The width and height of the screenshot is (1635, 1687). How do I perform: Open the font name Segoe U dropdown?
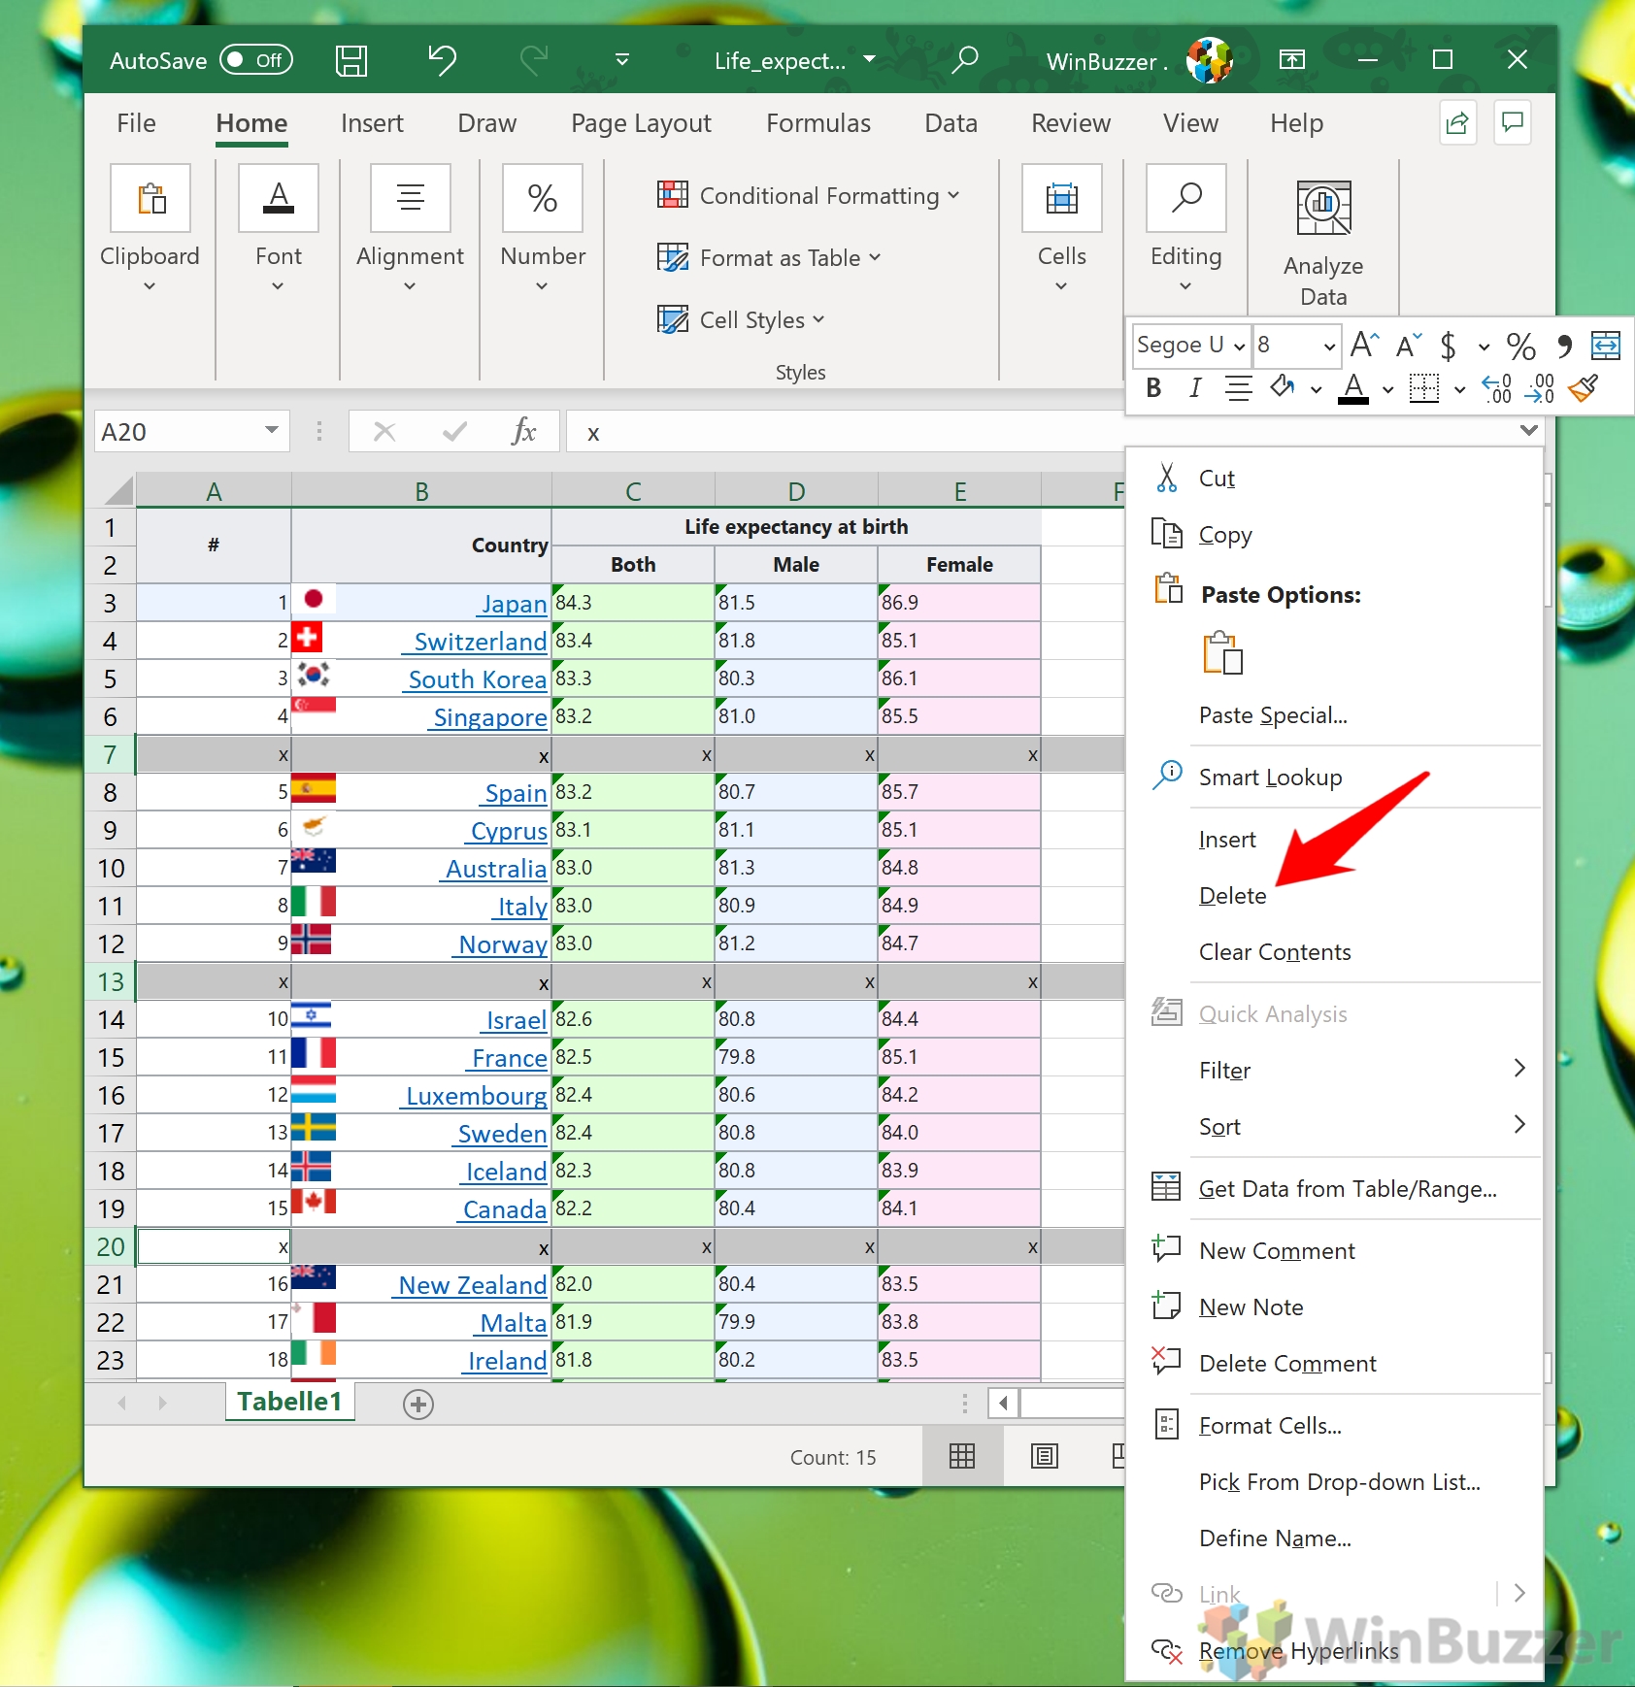click(x=1239, y=346)
